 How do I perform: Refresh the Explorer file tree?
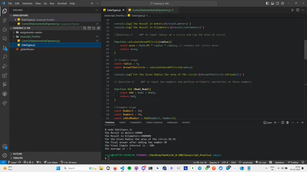tap(94, 28)
